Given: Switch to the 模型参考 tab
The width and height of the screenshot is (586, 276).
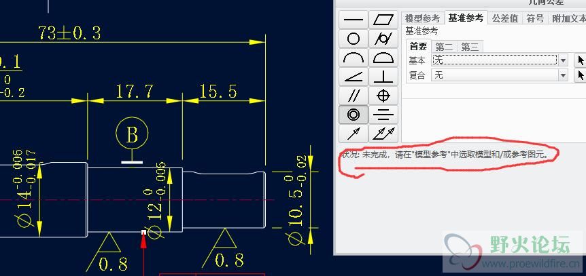Looking at the screenshot, I should click(x=423, y=18).
